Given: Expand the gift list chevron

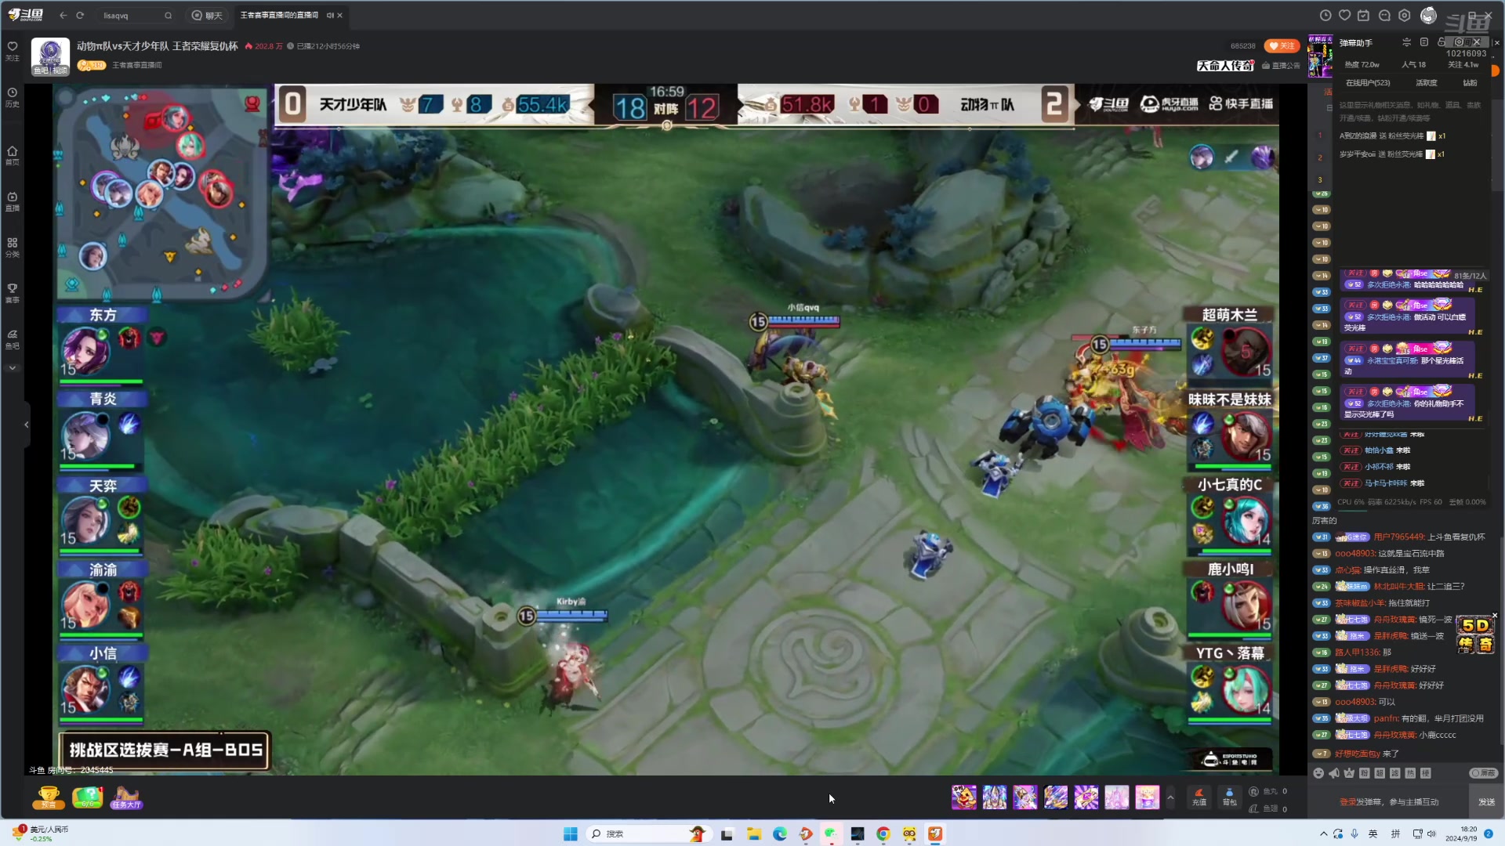Looking at the screenshot, I should click(x=1170, y=797).
